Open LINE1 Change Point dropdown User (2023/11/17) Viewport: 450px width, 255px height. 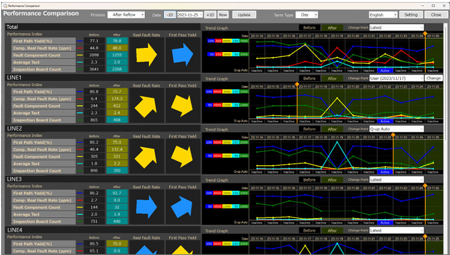click(396, 78)
